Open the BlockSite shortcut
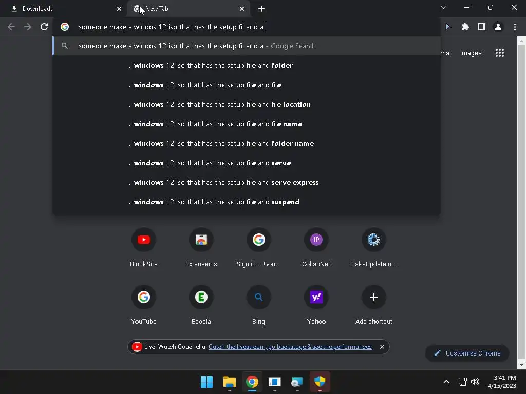This screenshot has height=394, width=526. point(144,248)
